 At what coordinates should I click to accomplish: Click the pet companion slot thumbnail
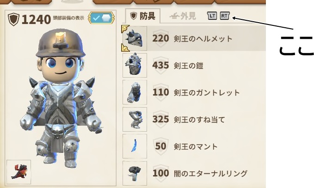19,172
